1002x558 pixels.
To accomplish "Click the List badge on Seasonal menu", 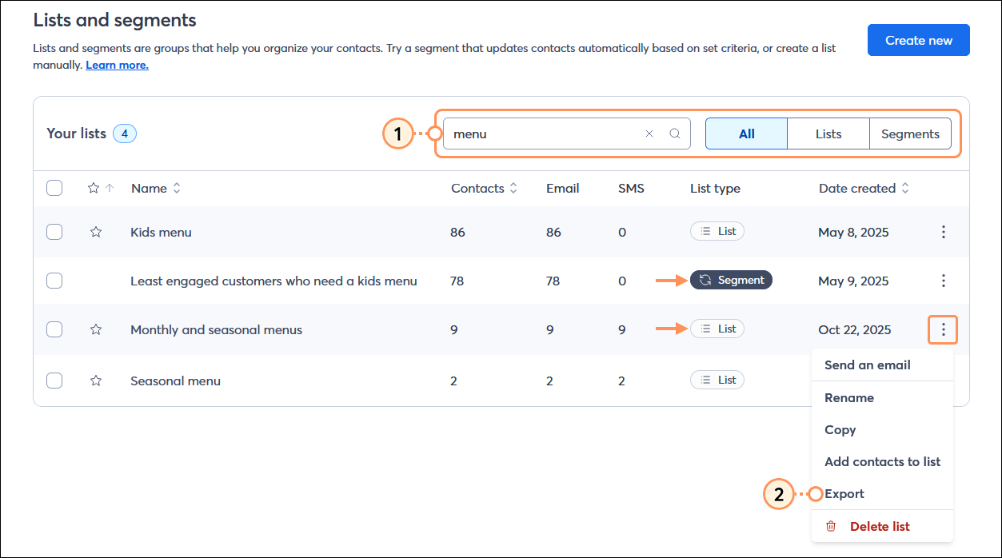I will pyautogui.click(x=717, y=380).
